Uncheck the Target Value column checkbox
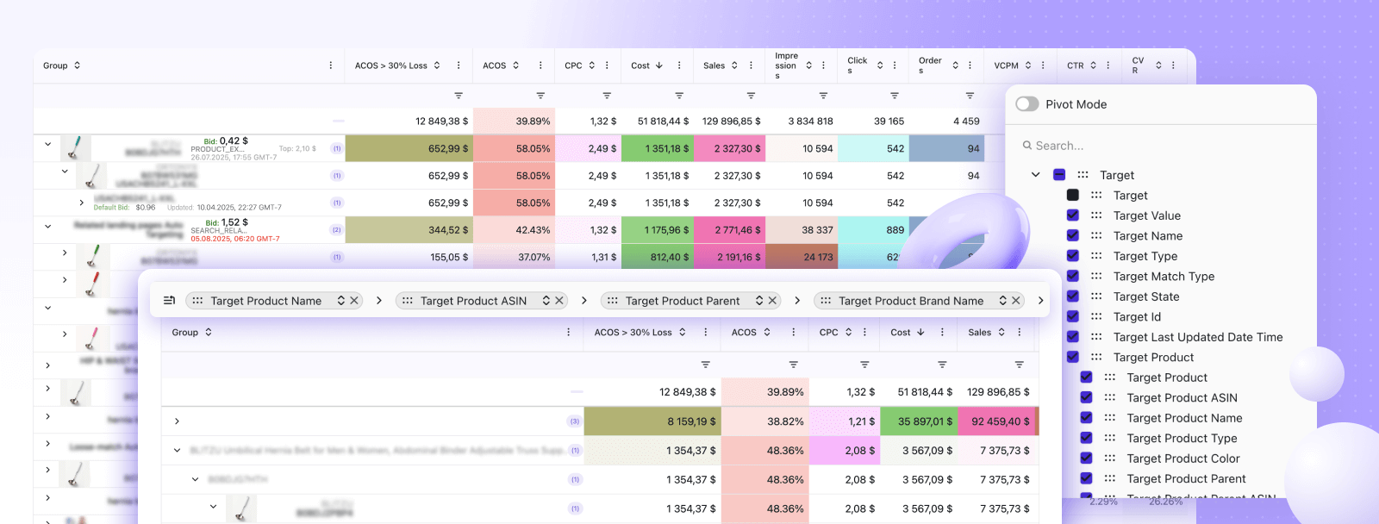The image size is (1379, 524). click(x=1073, y=215)
